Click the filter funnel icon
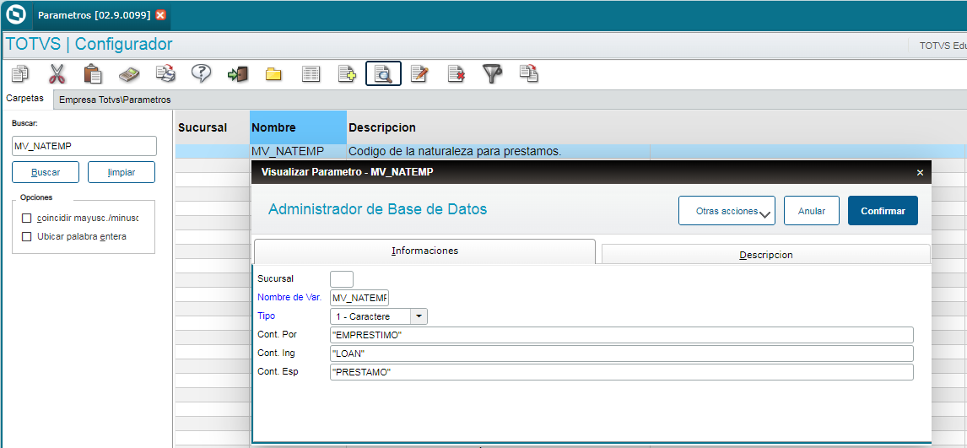The height and width of the screenshot is (448, 967). pos(492,74)
